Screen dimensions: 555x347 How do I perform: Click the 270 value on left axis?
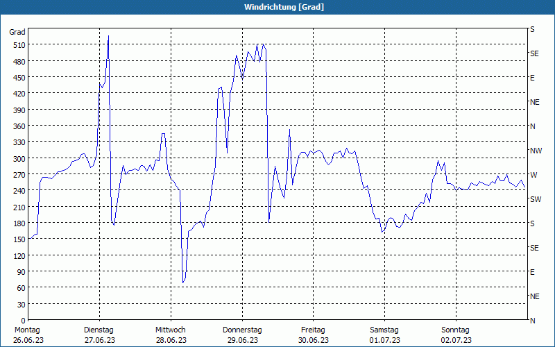(19, 175)
